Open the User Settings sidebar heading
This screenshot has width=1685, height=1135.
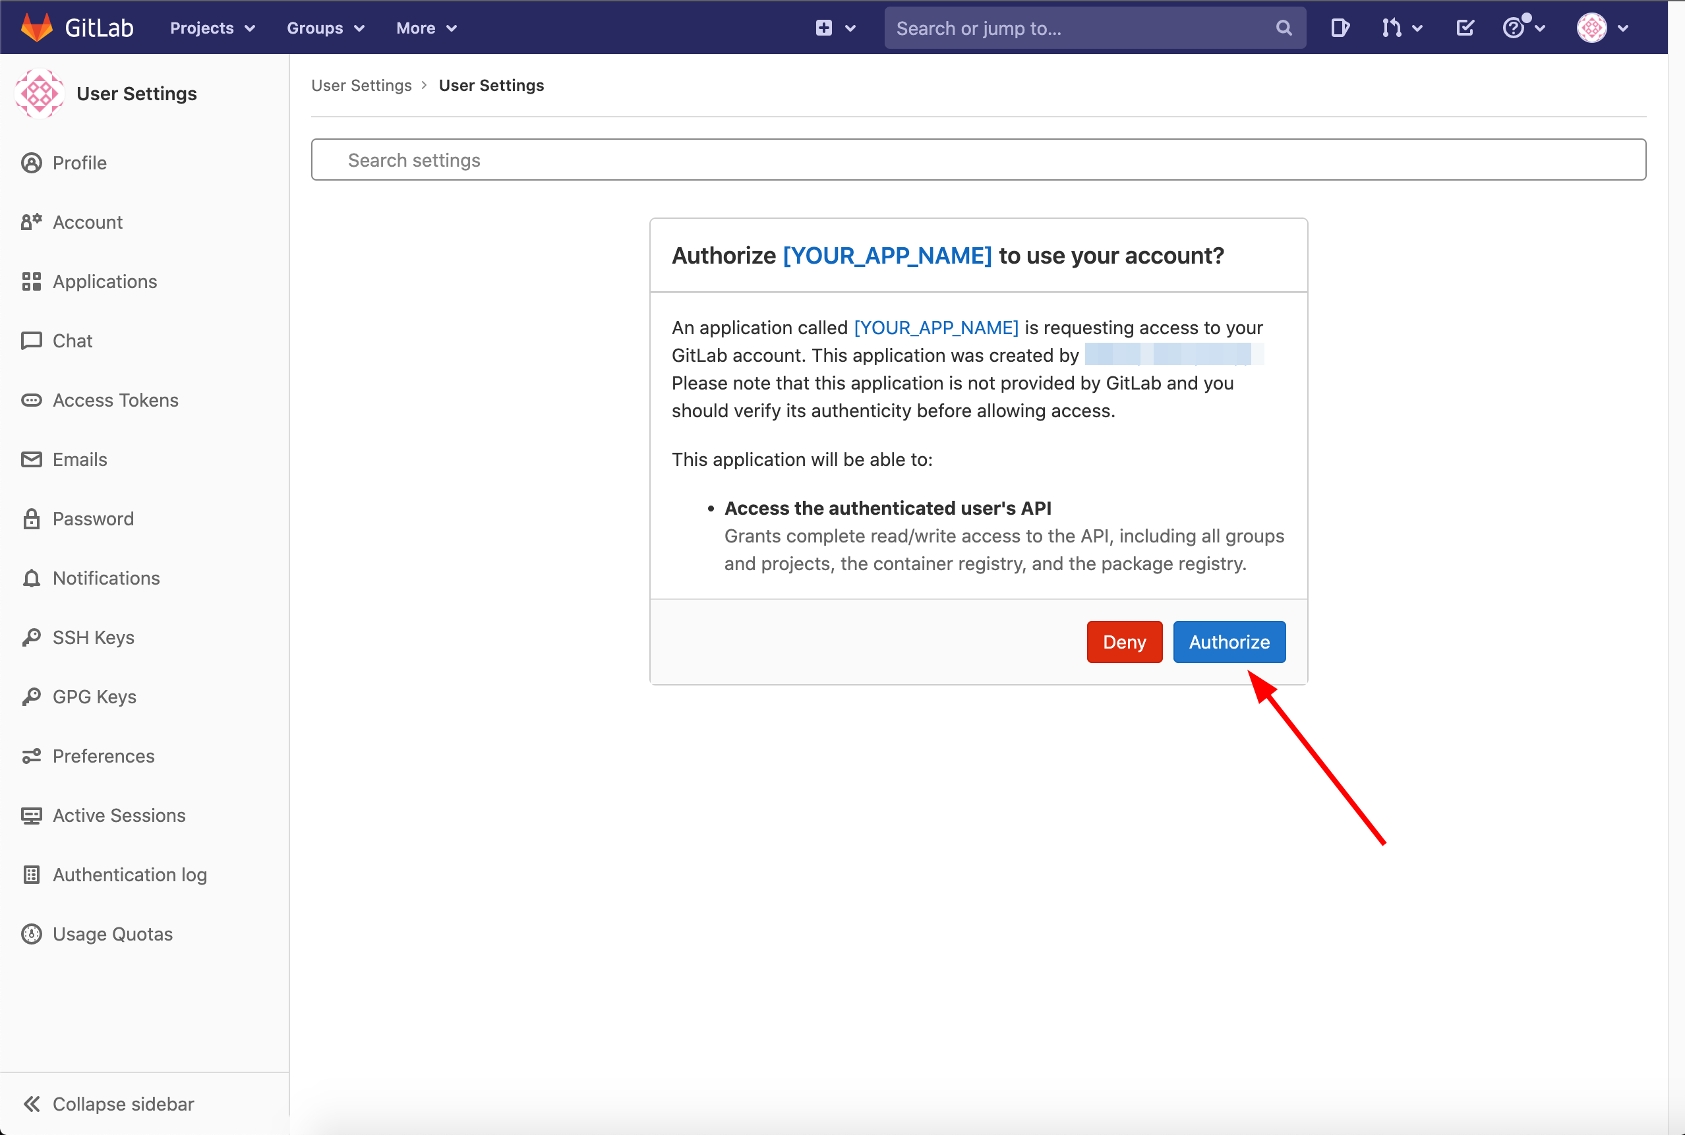[x=136, y=94]
